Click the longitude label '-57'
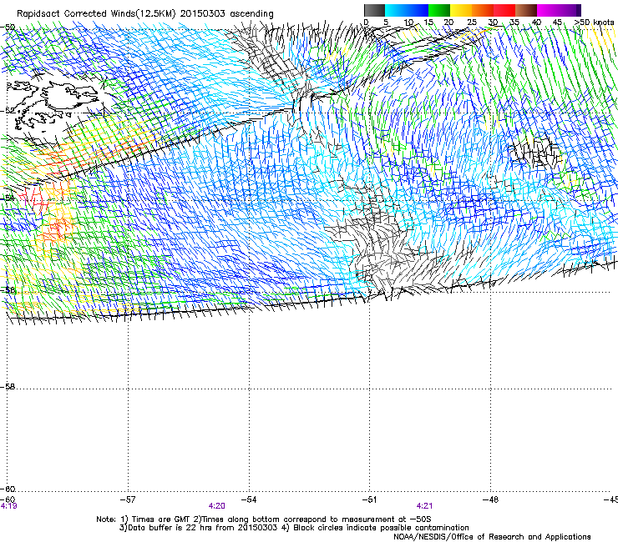 (128, 499)
